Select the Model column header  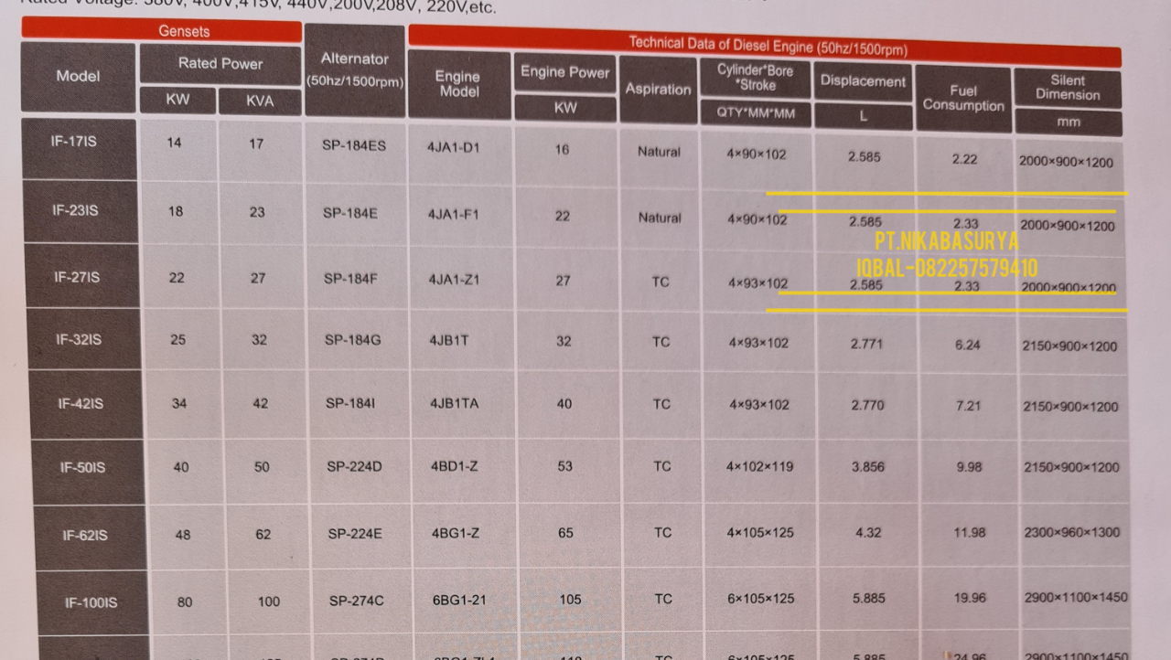tap(78, 77)
